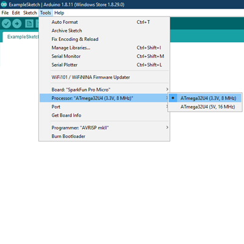Select ATmega32U4 (3.3V, 8 MHz) processor option
Screen dimensions: 244x244
tap(205, 98)
